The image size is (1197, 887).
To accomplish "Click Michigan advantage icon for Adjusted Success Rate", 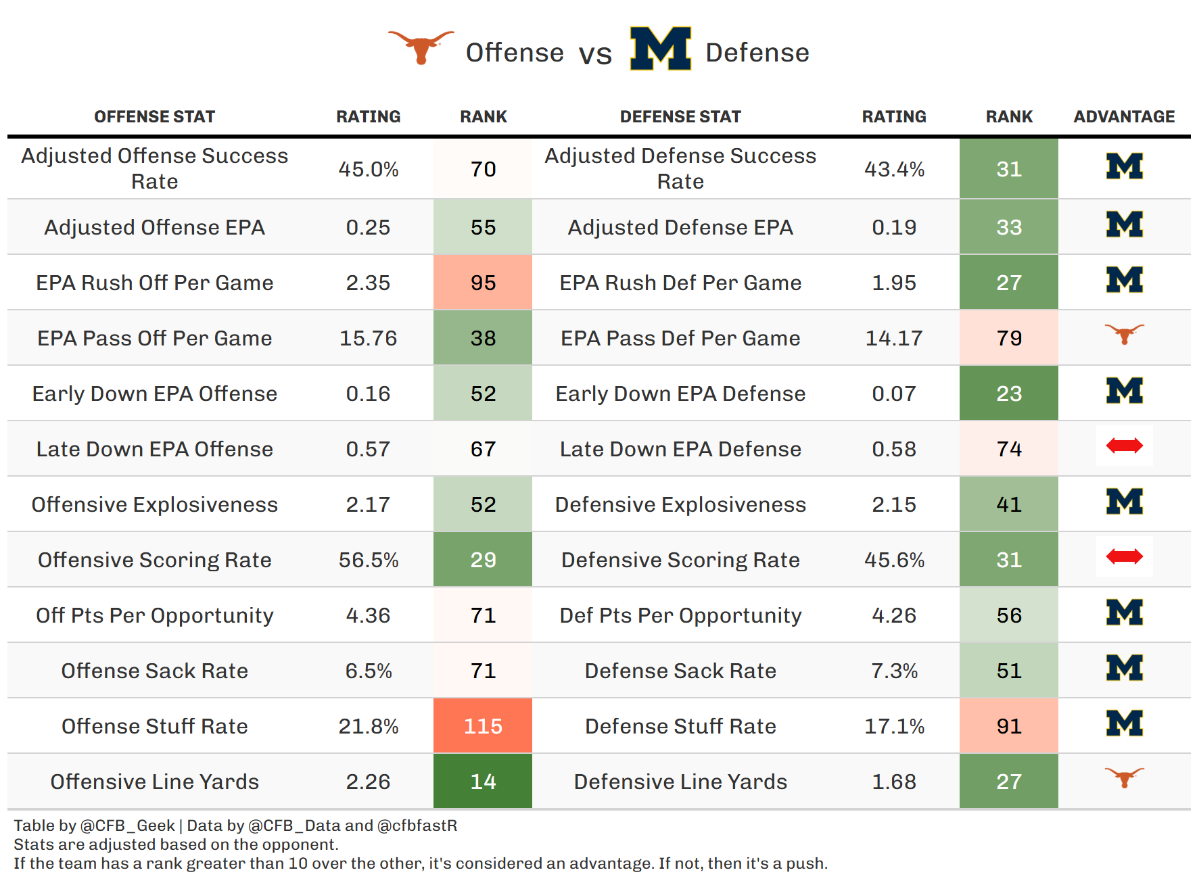I will click(1124, 166).
